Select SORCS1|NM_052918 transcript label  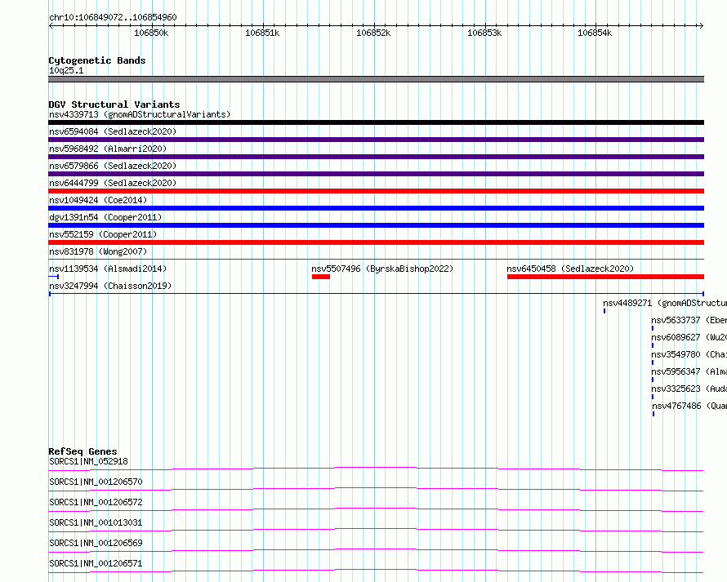88,461
